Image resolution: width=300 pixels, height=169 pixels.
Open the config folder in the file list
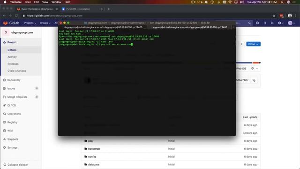click(x=92, y=157)
